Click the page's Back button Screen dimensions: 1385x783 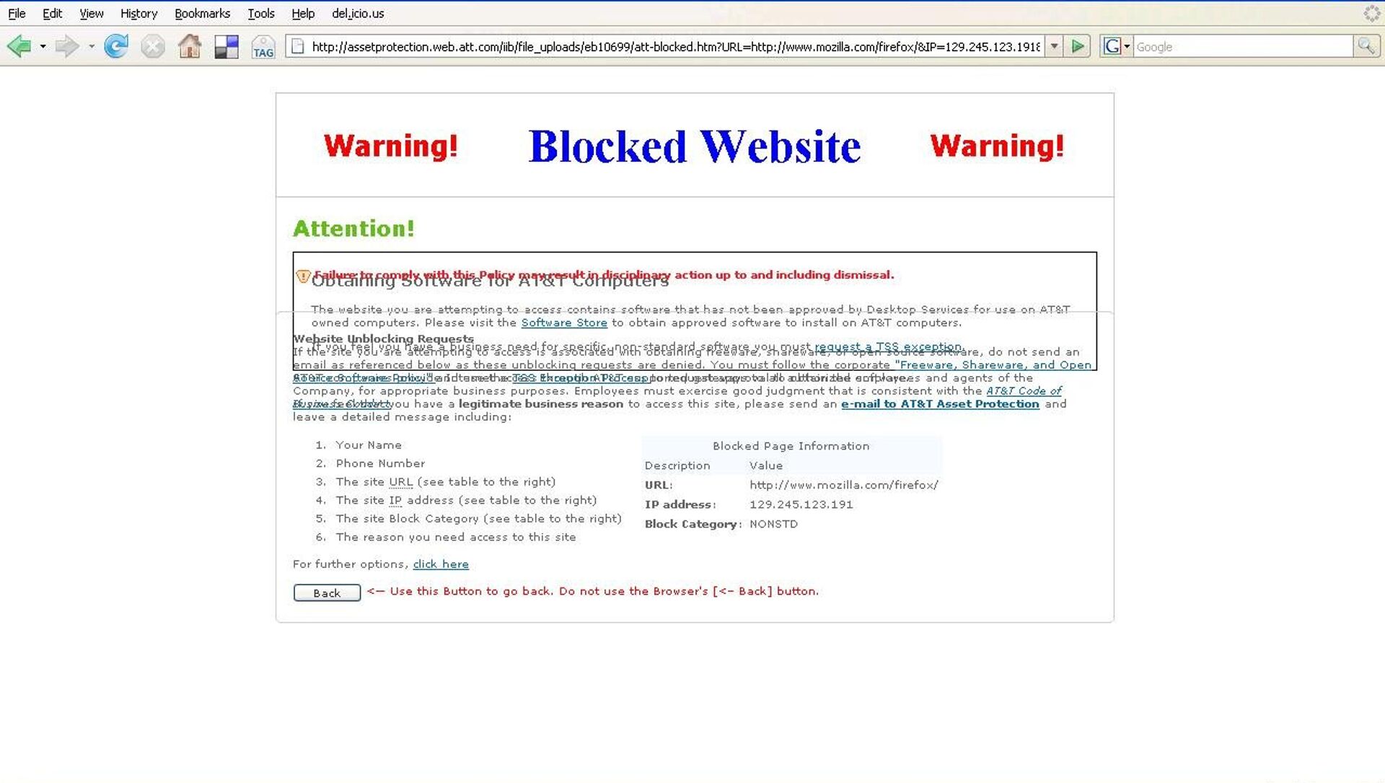[327, 593]
